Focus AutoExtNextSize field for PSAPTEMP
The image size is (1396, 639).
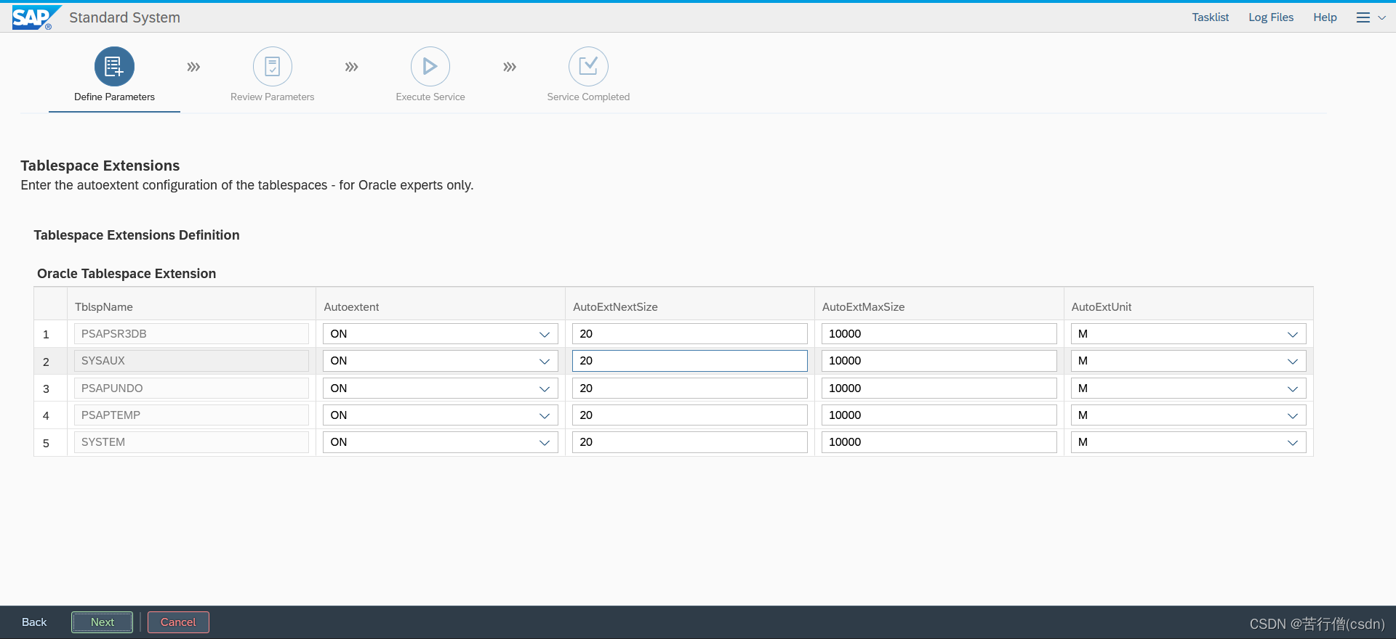point(690,415)
